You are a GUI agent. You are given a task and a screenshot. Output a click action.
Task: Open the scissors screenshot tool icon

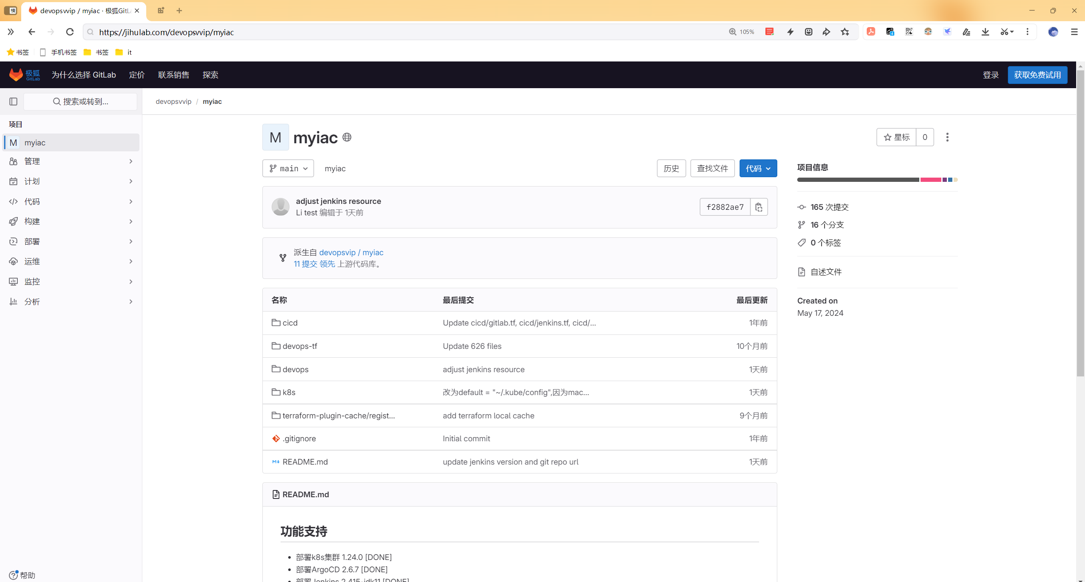(x=1007, y=32)
